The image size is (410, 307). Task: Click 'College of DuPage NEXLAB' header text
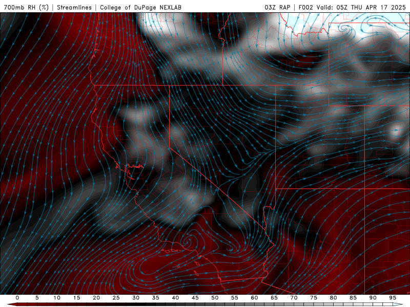[140, 7]
